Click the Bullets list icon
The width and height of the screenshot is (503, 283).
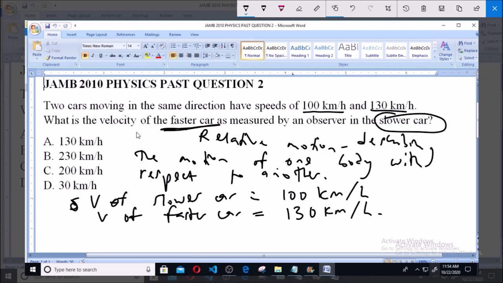coord(174,46)
